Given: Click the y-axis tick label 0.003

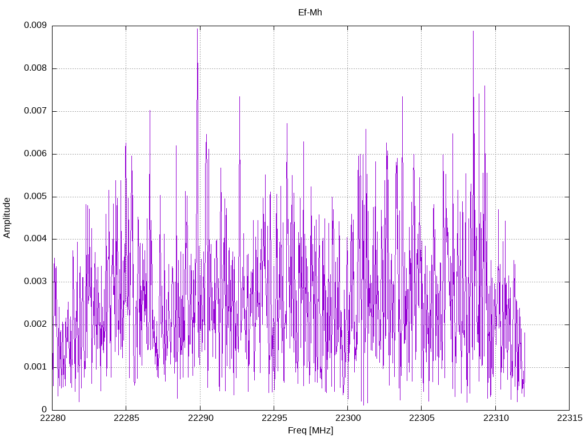Looking at the screenshot, I should coord(35,281).
